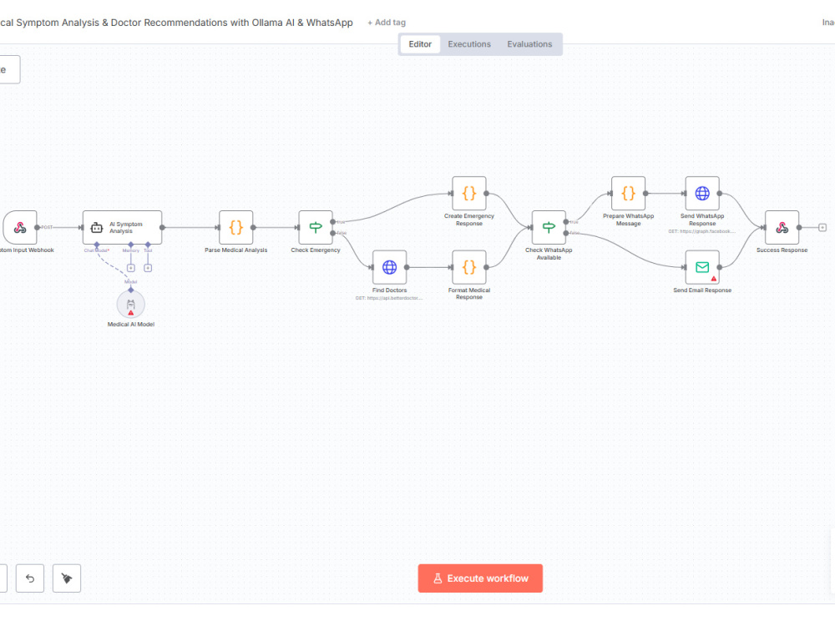This screenshot has height=626, width=835.
Task: Click the Prepare WhatsApp Message label
Action: (x=629, y=220)
